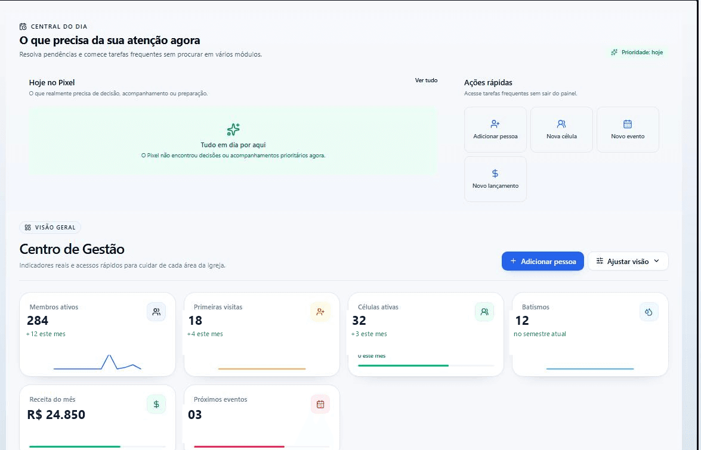
Task: Click the Adicionar pessoa quick action icon
Action: coord(495,123)
